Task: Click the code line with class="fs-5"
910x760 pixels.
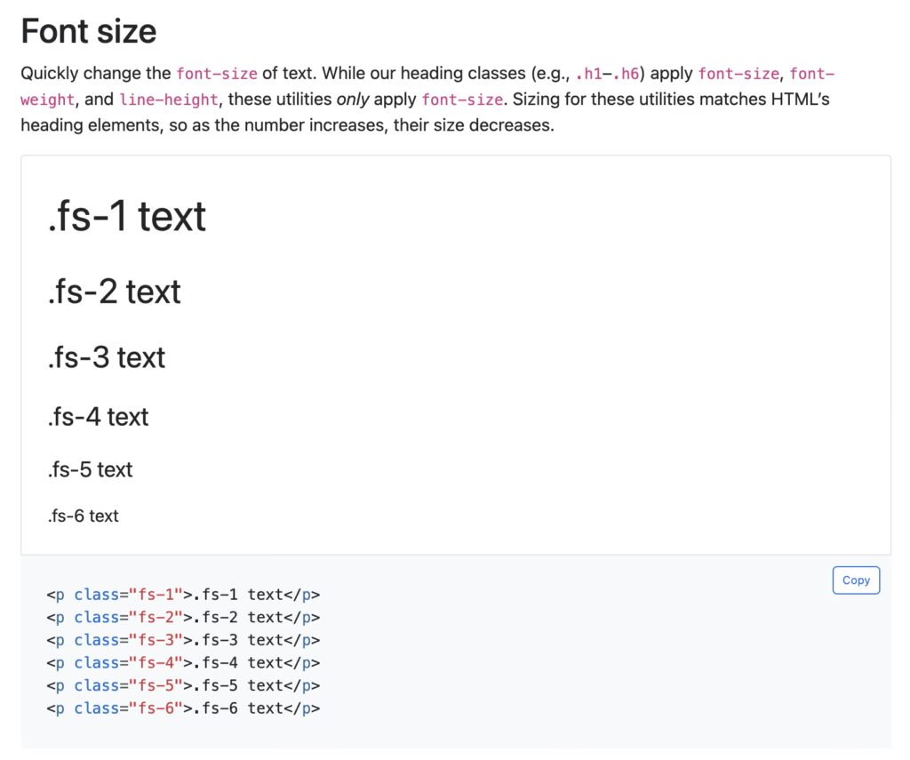Action: pos(183,685)
